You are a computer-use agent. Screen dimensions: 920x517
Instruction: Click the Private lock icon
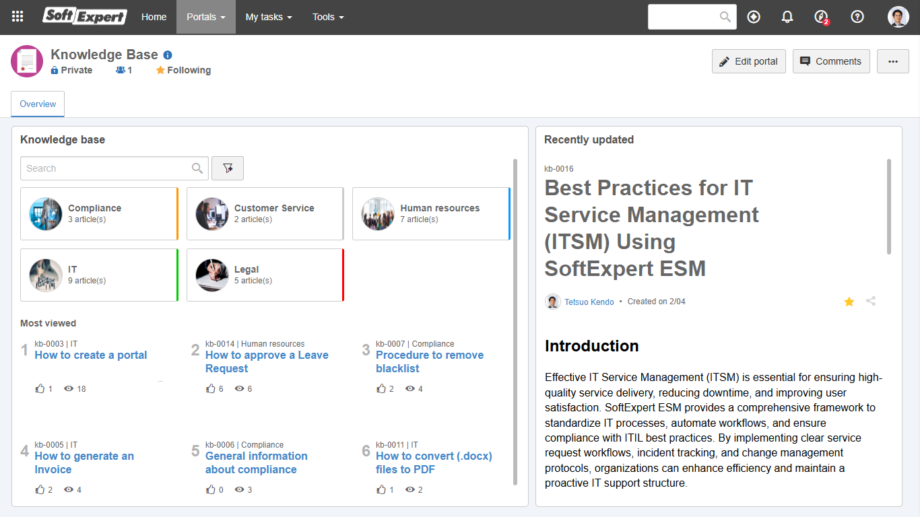55,70
